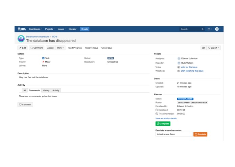Click the orange Escalate button

(x=200, y=134)
